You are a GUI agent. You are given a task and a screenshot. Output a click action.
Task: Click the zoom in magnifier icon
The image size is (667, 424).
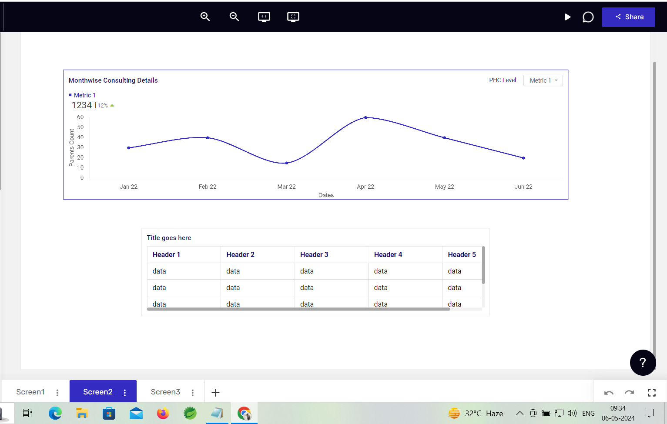point(205,17)
